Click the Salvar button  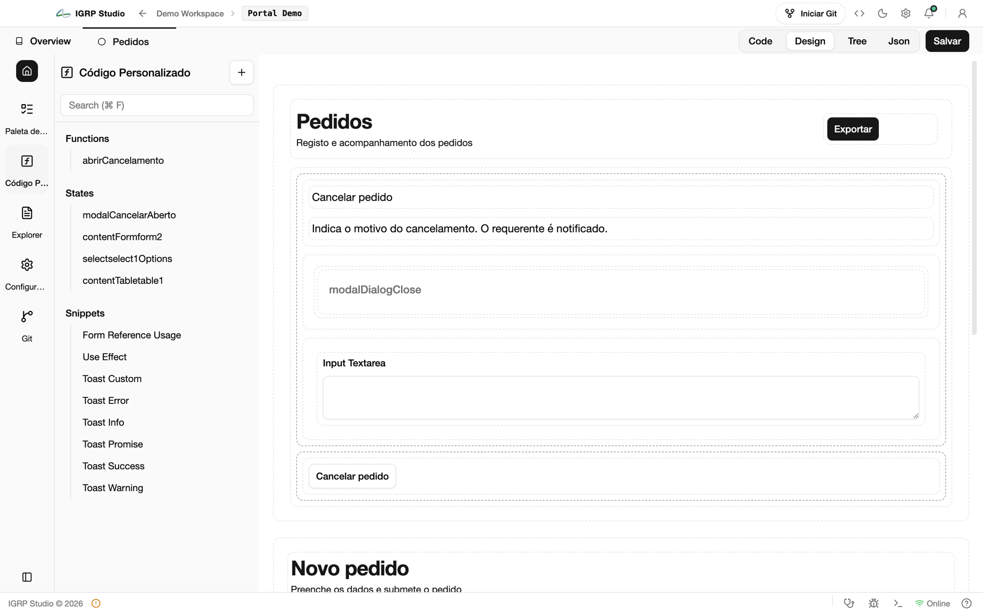[947, 41]
